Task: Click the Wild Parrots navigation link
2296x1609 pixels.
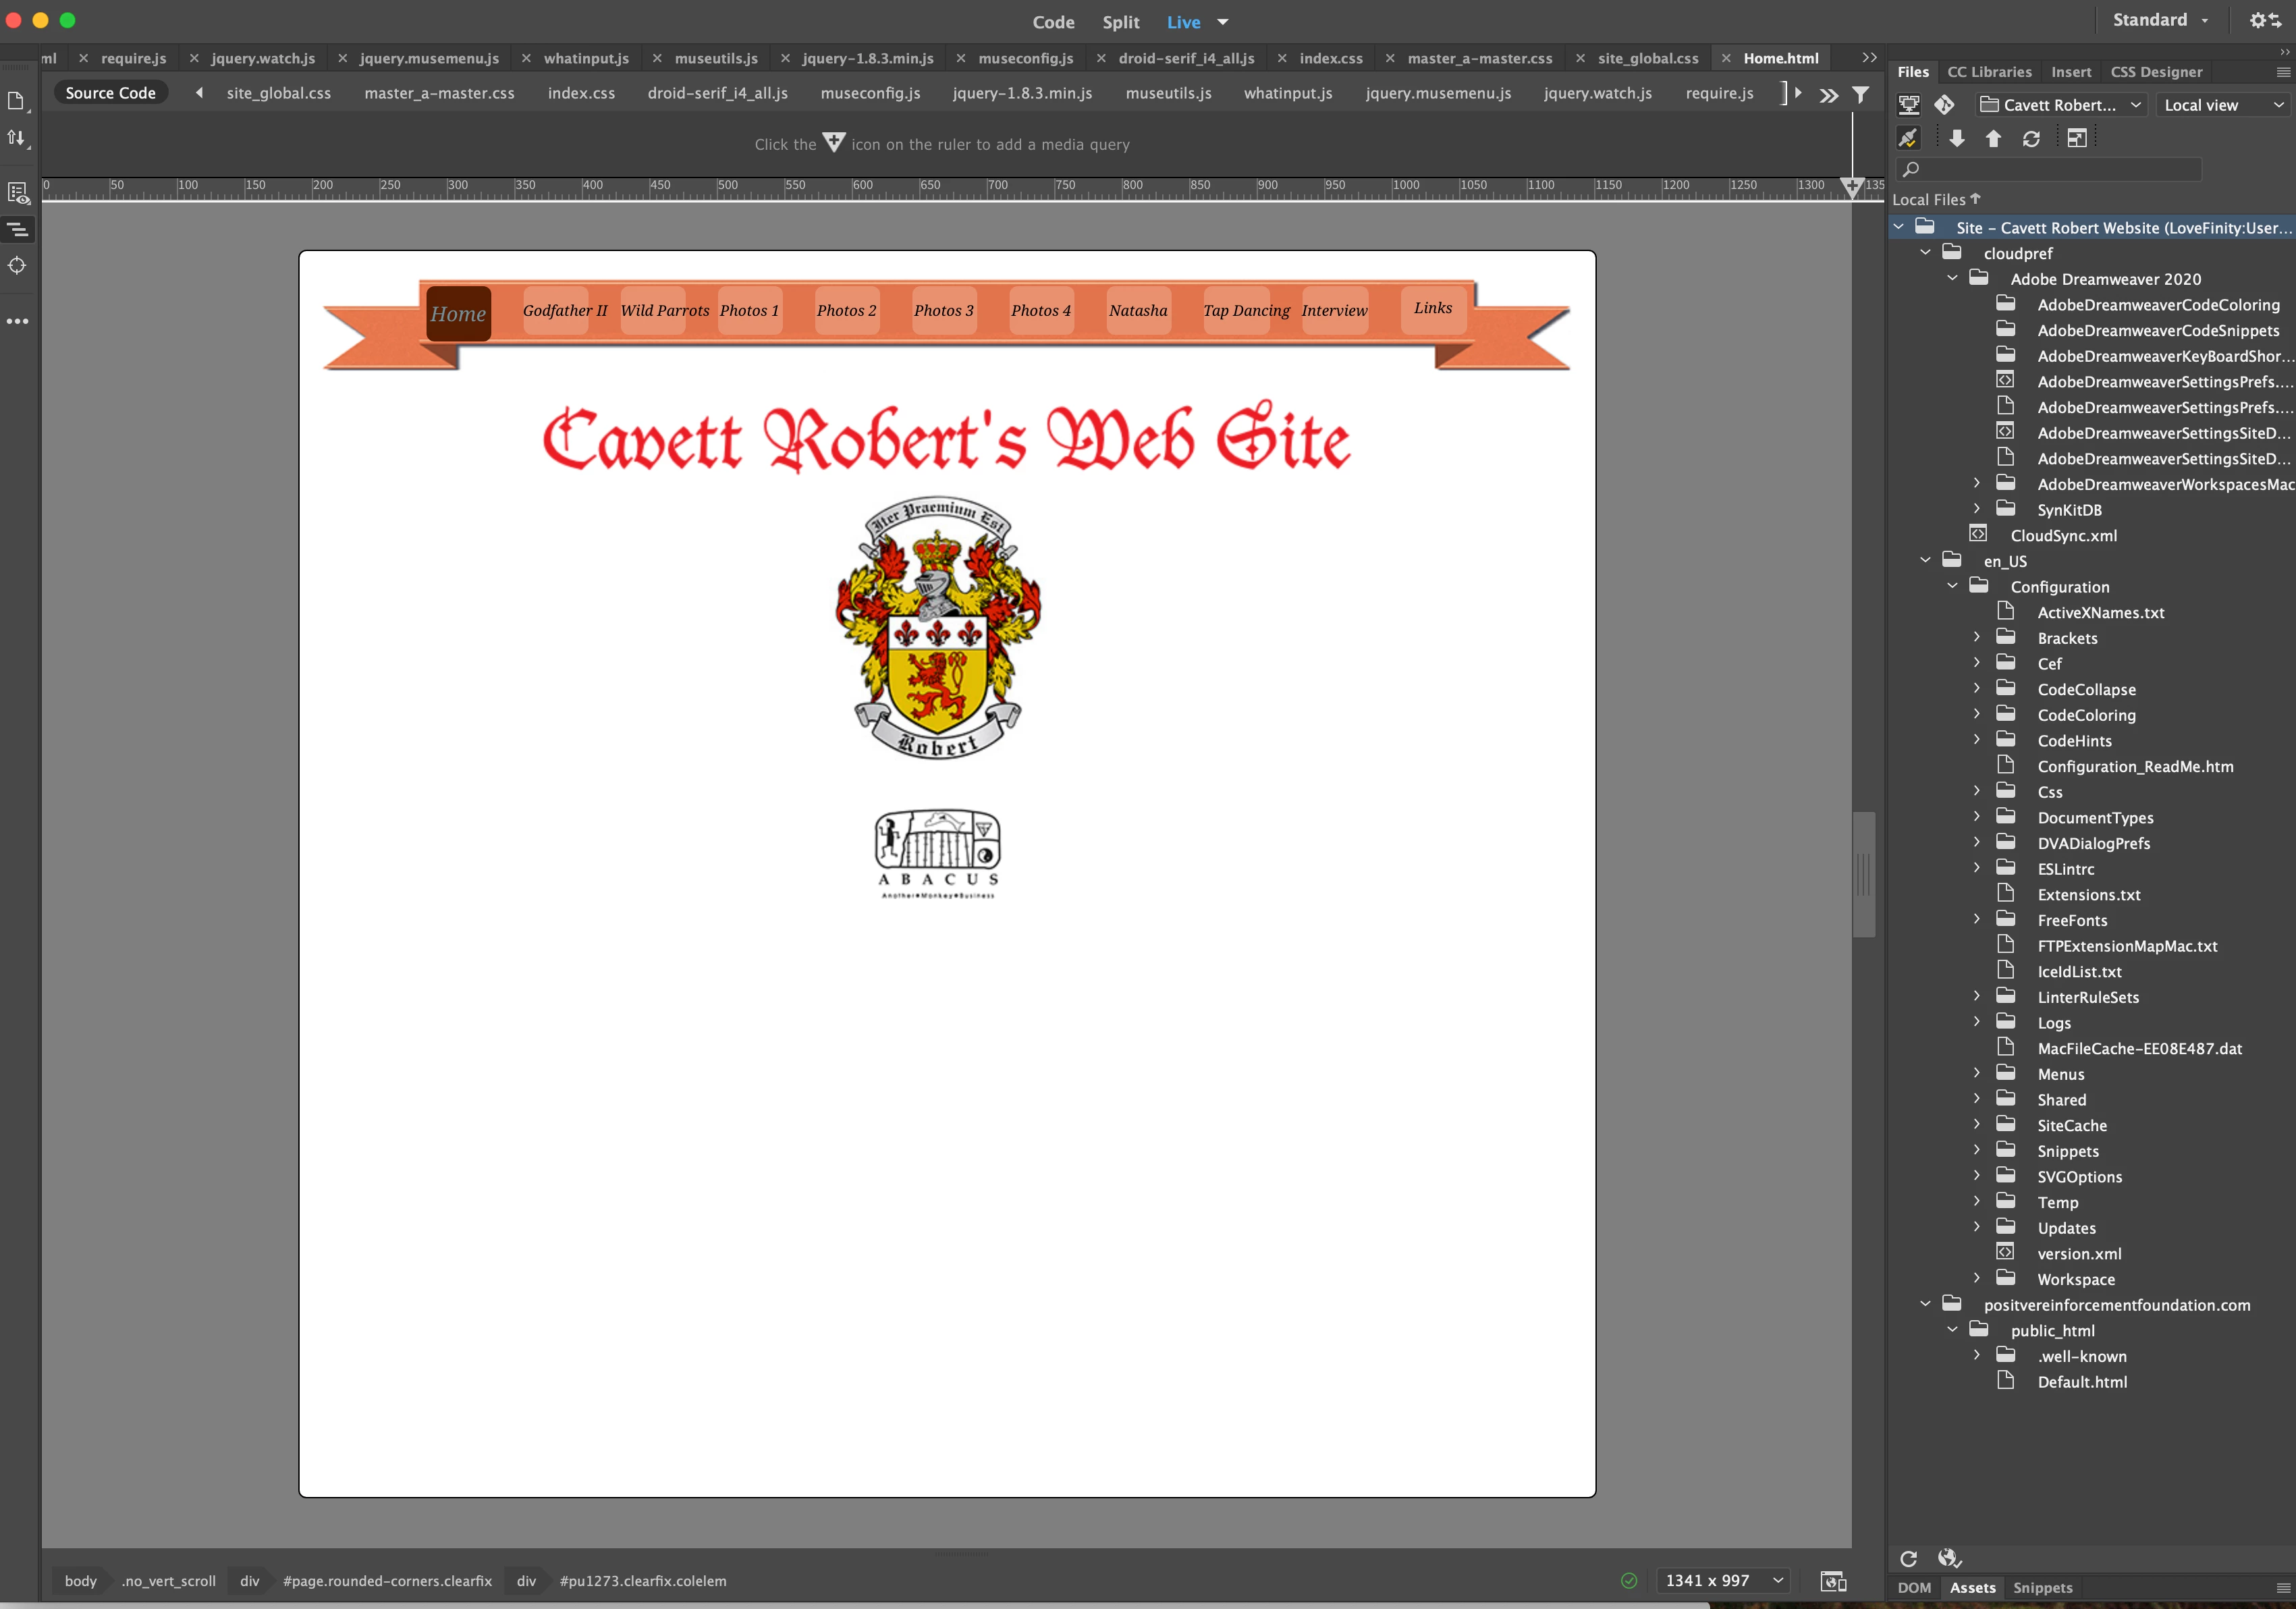Action: pos(664,311)
